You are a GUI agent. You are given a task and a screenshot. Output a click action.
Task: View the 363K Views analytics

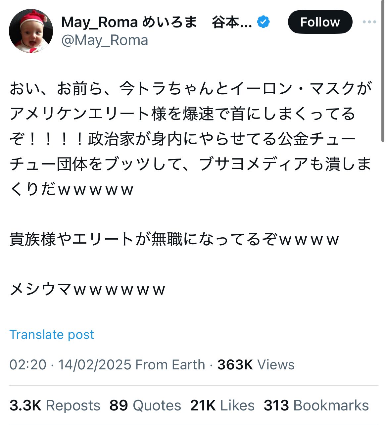256,365
